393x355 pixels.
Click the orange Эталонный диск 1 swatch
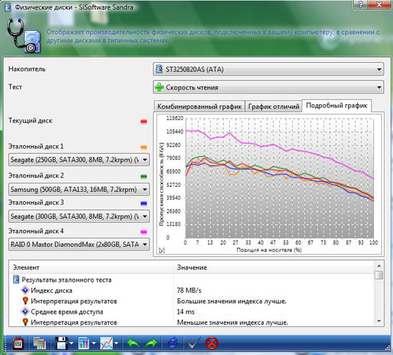[x=143, y=147]
